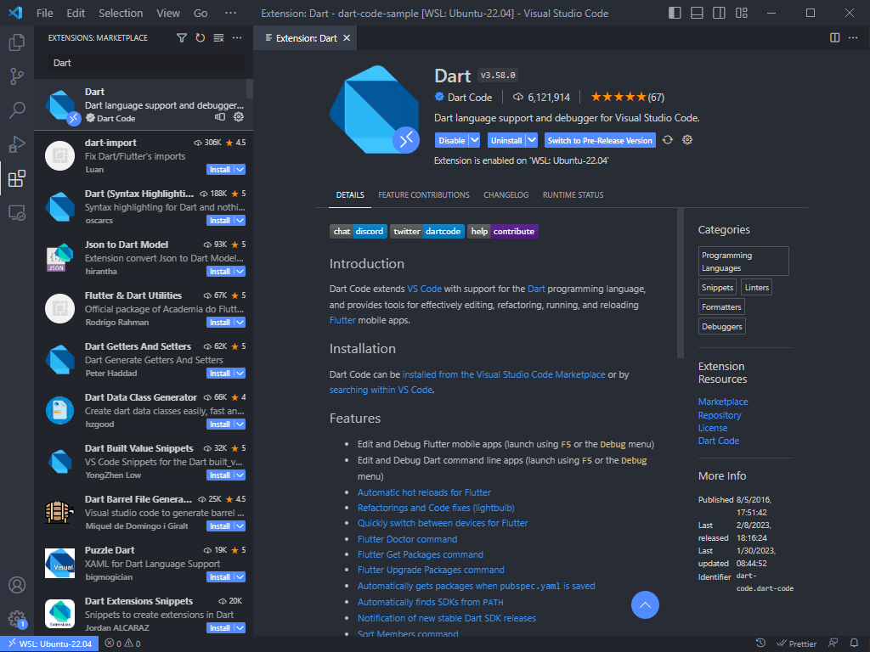Open problems counter in status bar
The width and height of the screenshot is (870, 652).
coord(122,644)
